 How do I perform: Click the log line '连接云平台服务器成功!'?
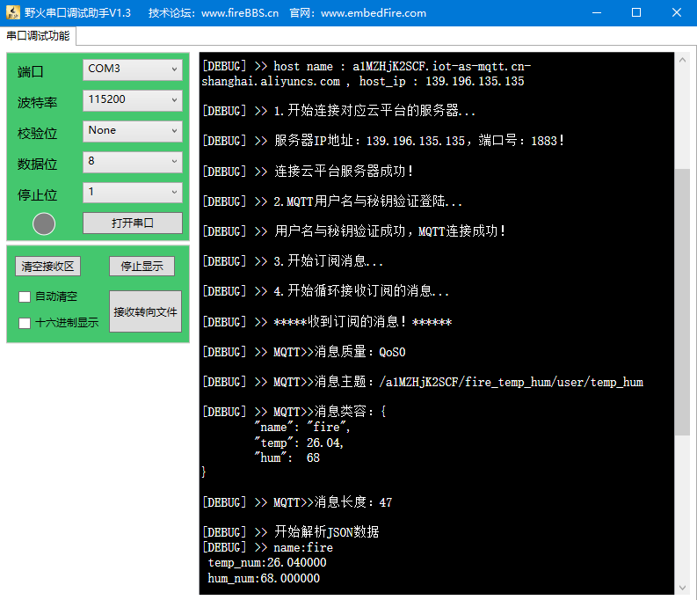pos(344,172)
